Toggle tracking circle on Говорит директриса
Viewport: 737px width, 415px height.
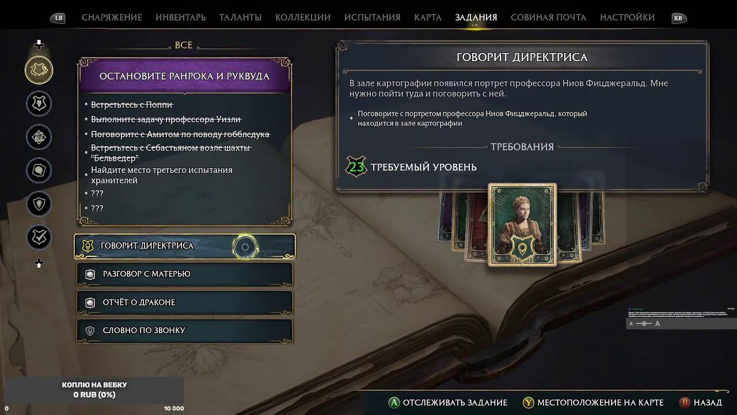tap(245, 247)
